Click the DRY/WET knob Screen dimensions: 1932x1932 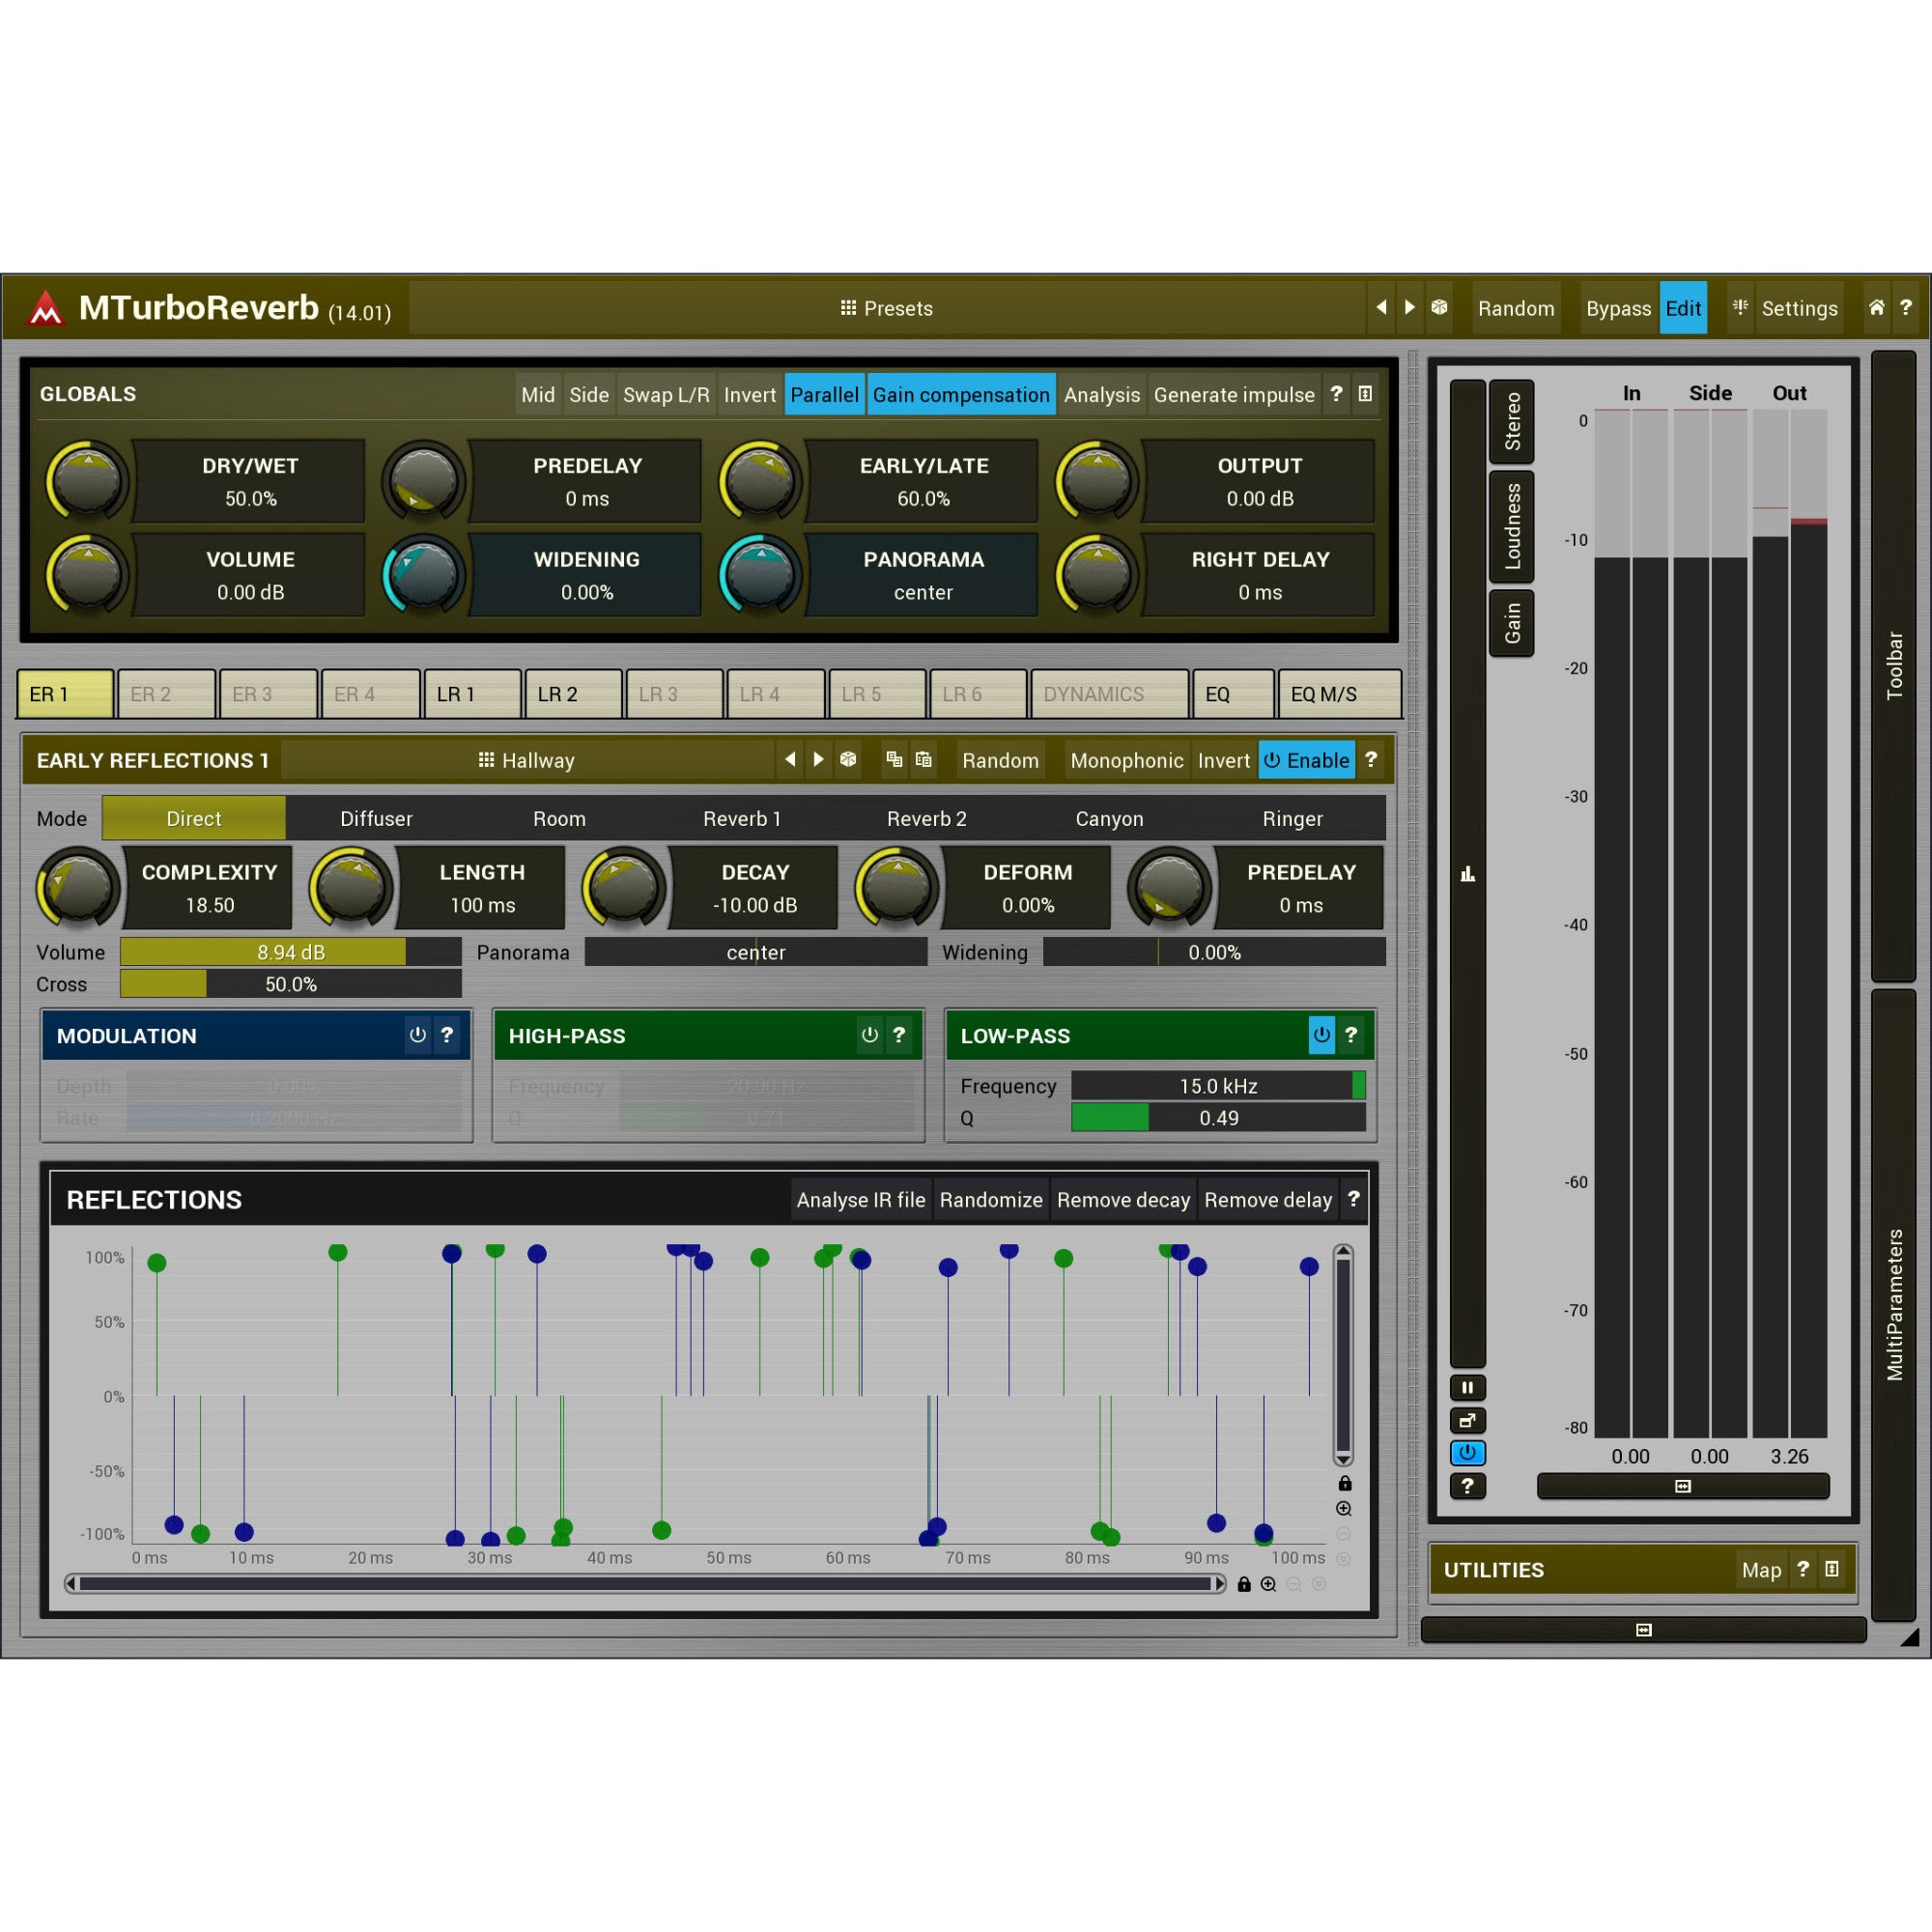click(87, 481)
